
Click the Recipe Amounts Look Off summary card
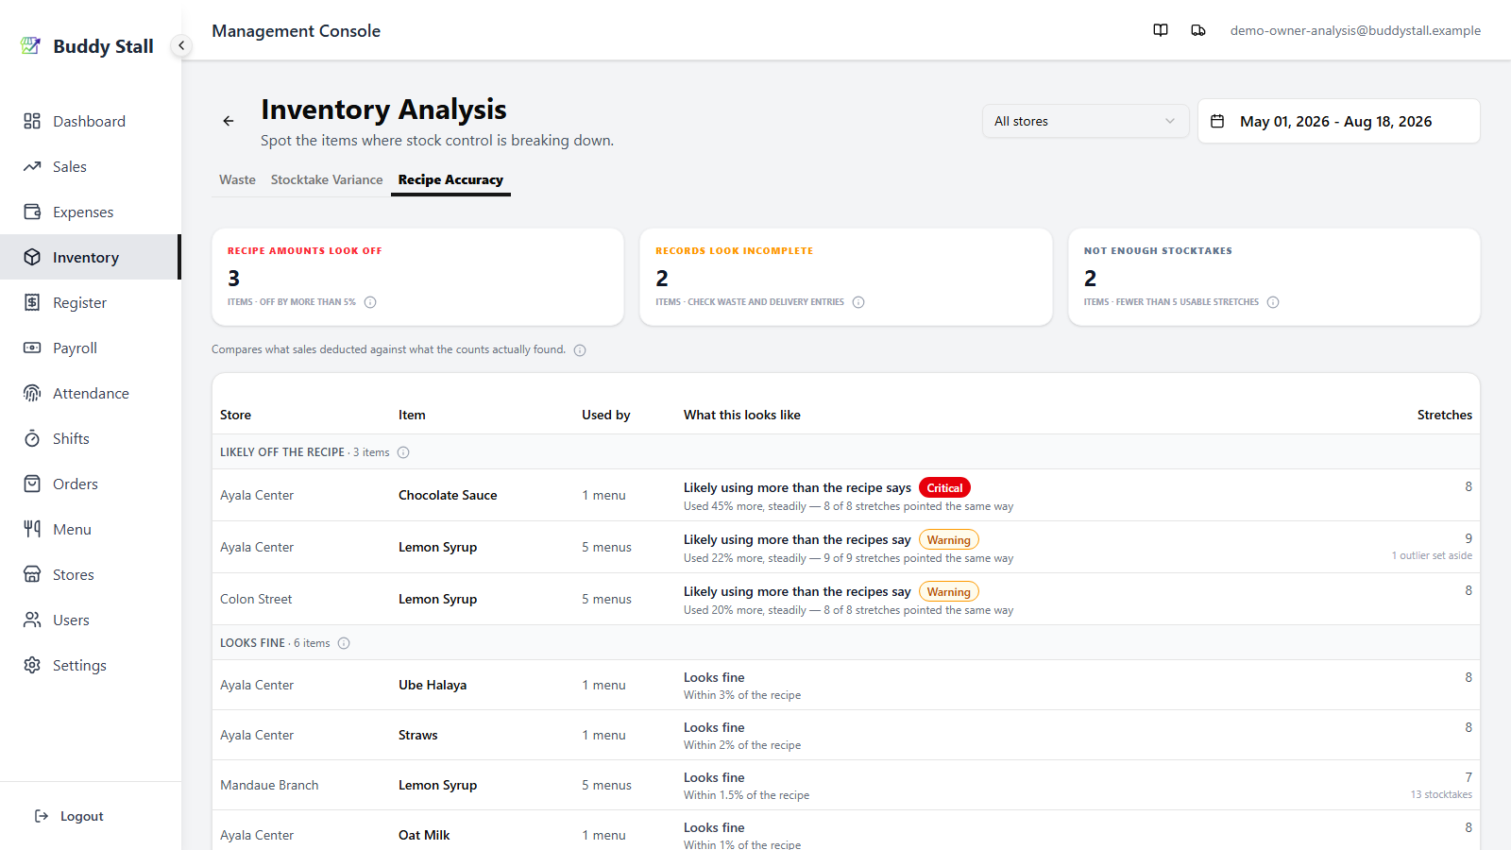[417, 277]
